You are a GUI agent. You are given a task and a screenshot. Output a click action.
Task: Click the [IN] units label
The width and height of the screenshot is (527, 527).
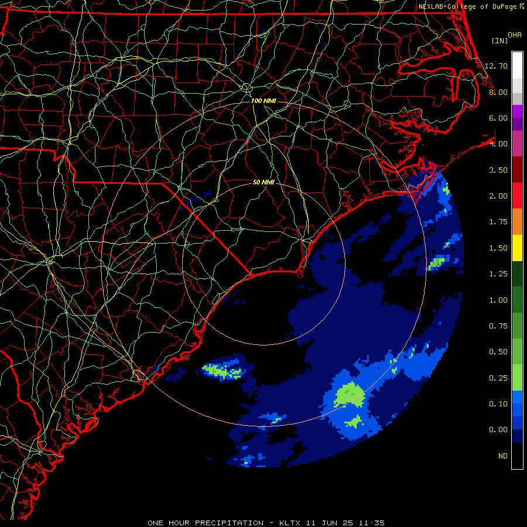click(x=499, y=40)
